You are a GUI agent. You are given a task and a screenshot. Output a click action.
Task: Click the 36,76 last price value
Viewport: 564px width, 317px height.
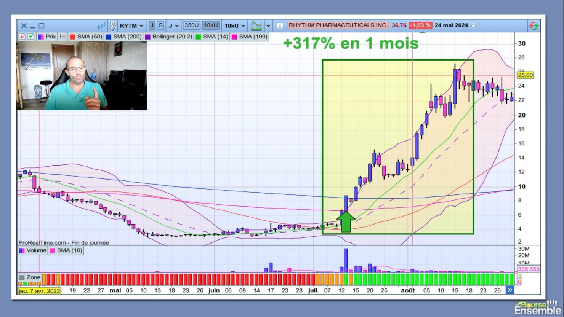(x=399, y=25)
